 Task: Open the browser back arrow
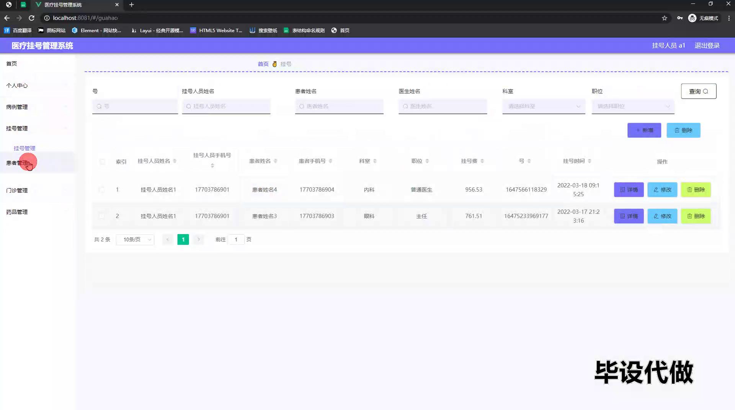7,18
